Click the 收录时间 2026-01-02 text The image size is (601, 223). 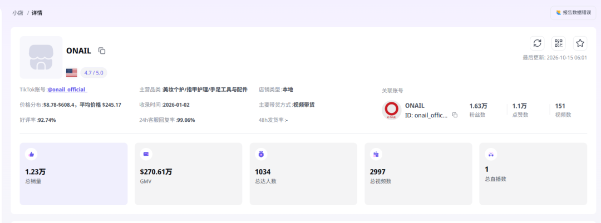point(164,105)
